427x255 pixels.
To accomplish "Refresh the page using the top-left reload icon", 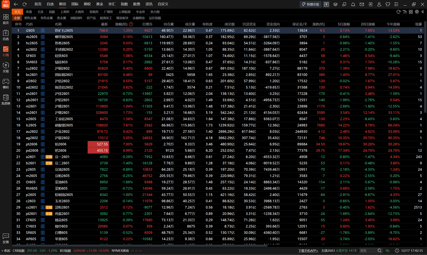I will click(x=25, y=4).
